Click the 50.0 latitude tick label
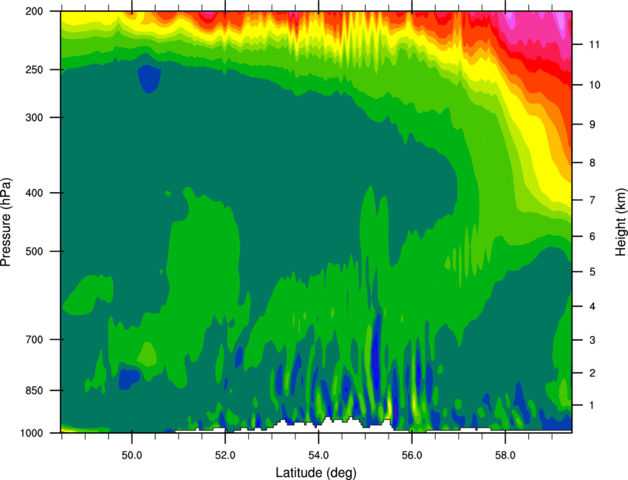This screenshot has width=628, height=480. click(132, 456)
